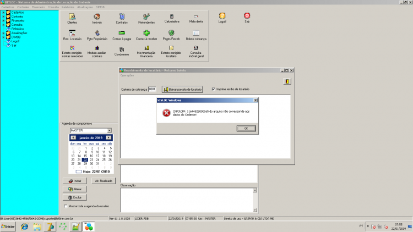This screenshot has height=232, width=413.
Task: Open Contas à receber icon
Action: [x=146, y=35]
